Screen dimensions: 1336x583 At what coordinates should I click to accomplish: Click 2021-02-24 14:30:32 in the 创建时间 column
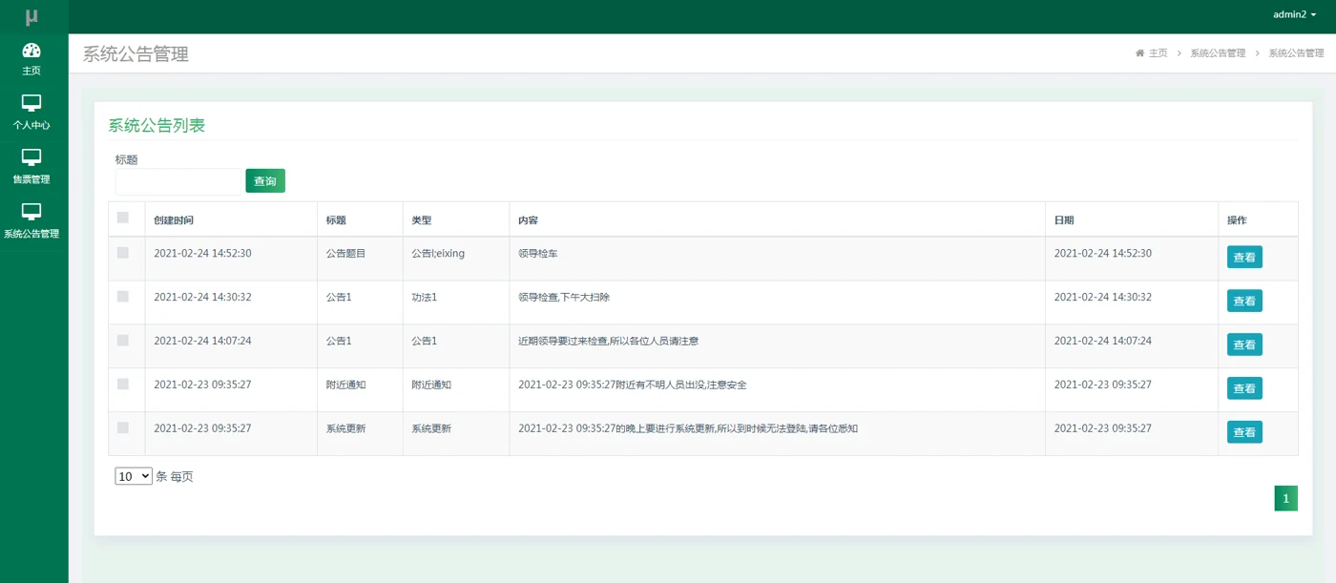(202, 298)
